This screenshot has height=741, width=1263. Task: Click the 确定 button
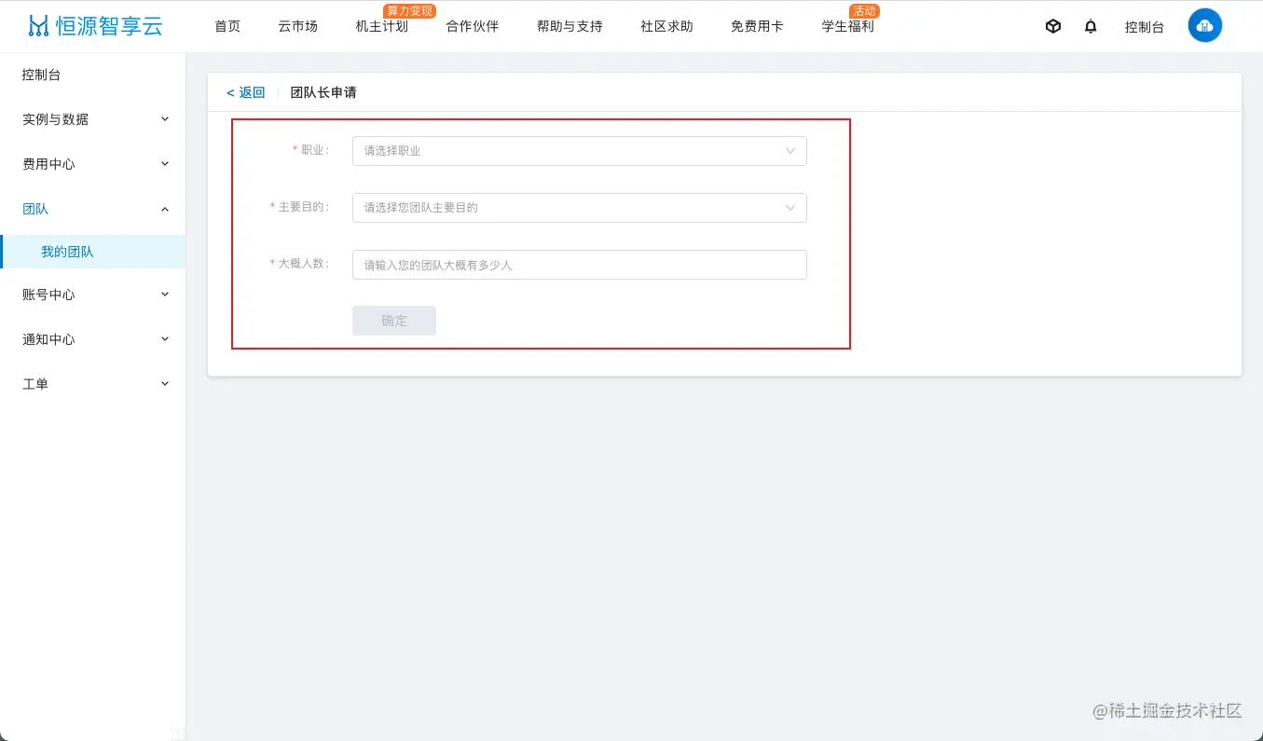tap(394, 321)
